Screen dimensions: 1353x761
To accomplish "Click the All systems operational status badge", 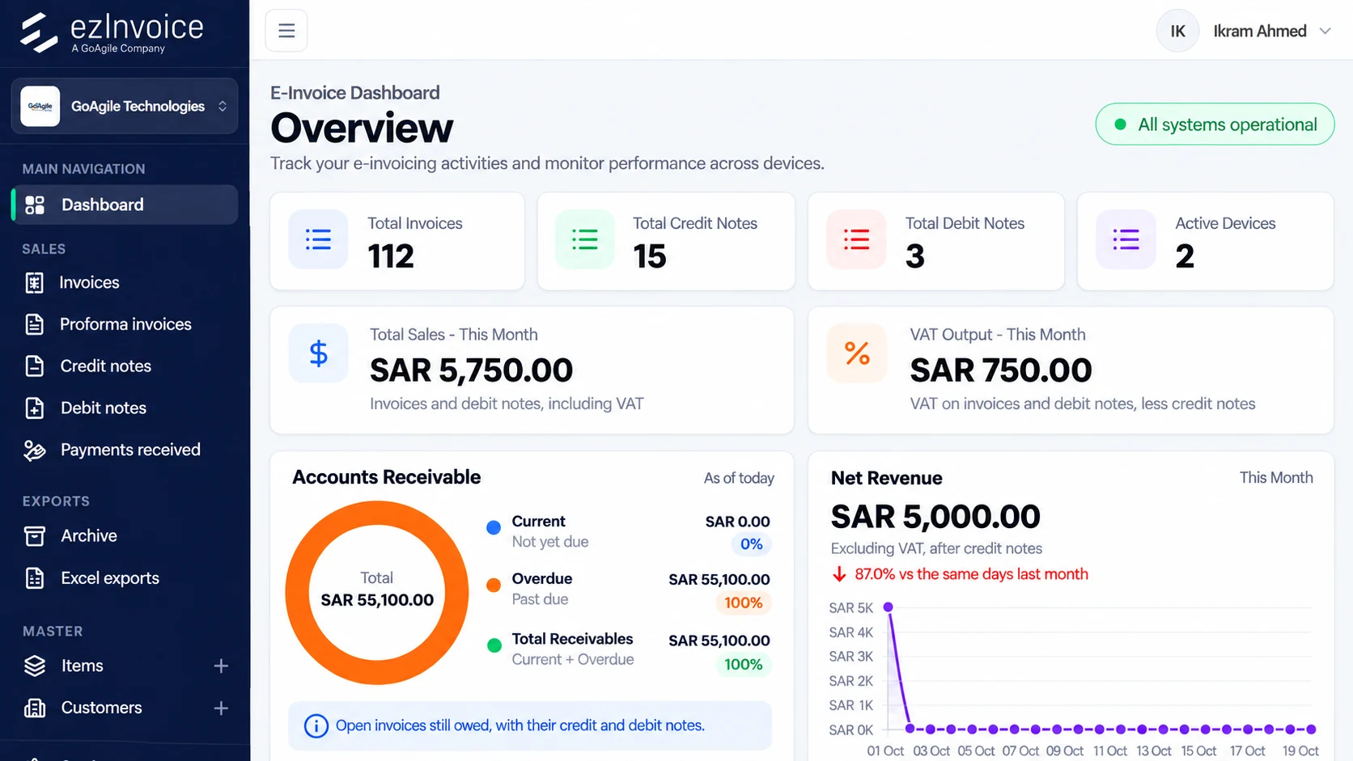I will (1215, 125).
